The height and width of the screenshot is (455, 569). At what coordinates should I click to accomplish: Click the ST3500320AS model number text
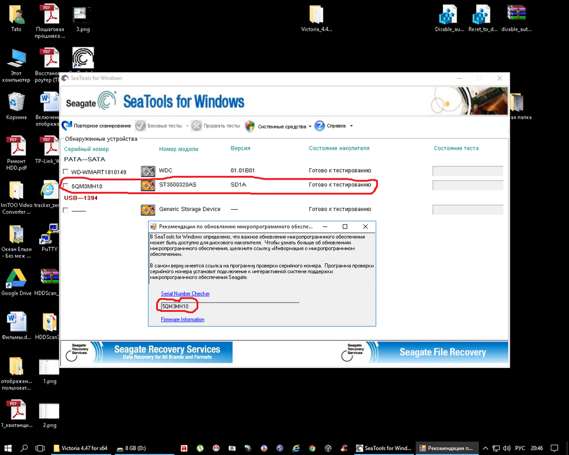[x=178, y=185]
